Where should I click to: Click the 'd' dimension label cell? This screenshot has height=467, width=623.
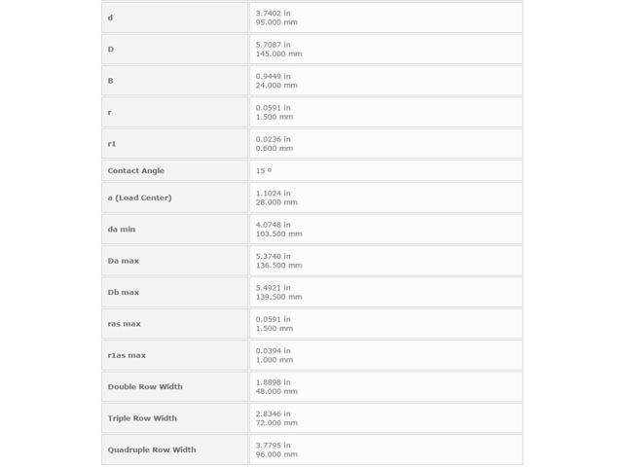point(175,18)
